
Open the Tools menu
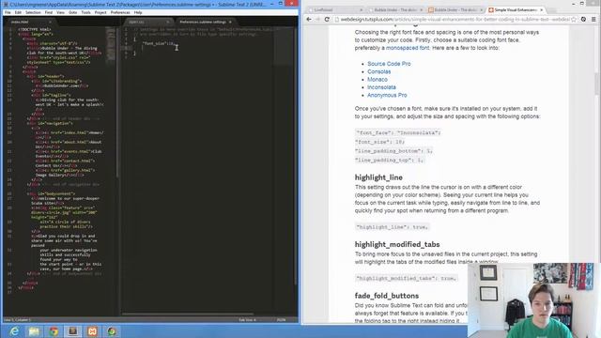(x=85, y=12)
